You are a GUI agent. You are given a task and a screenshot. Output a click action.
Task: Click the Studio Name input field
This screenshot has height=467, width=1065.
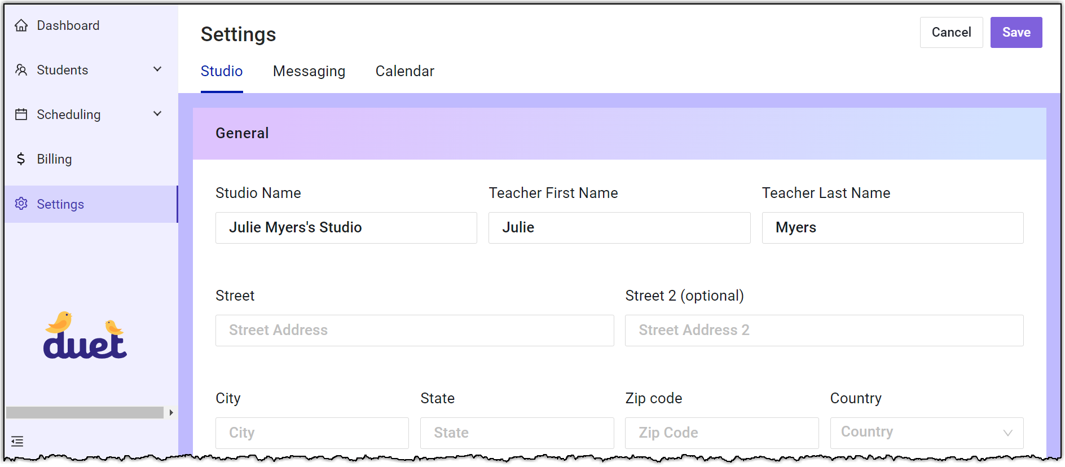pos(346,228)
